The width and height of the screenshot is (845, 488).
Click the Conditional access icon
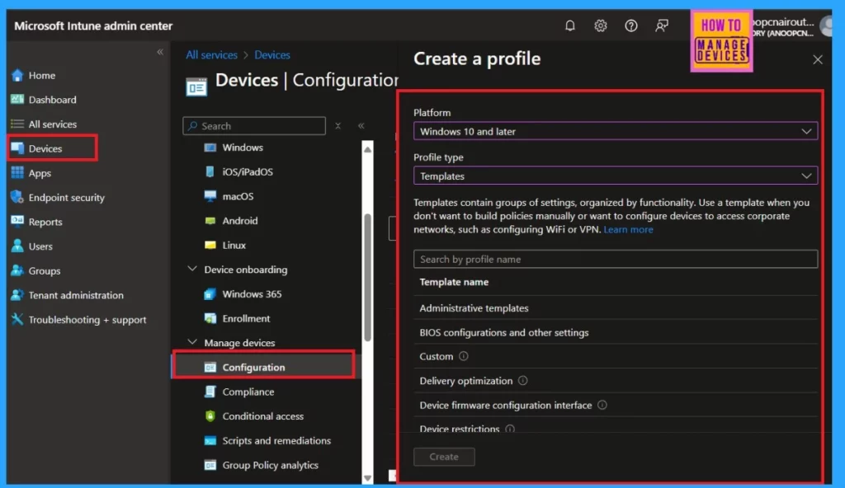coord(210,415)
